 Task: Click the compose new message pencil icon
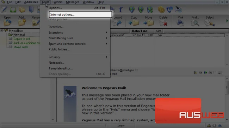click(x=4, y=9)
